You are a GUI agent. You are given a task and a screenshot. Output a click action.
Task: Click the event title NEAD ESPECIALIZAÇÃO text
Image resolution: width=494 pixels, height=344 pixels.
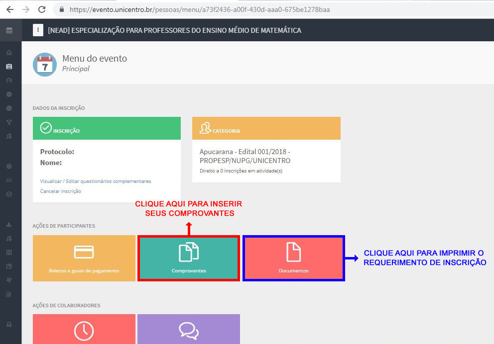point(174,30)
